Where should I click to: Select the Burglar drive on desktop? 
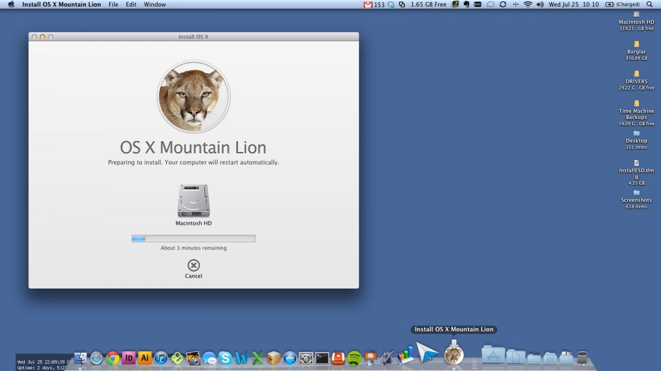click(x=636, y=51)
